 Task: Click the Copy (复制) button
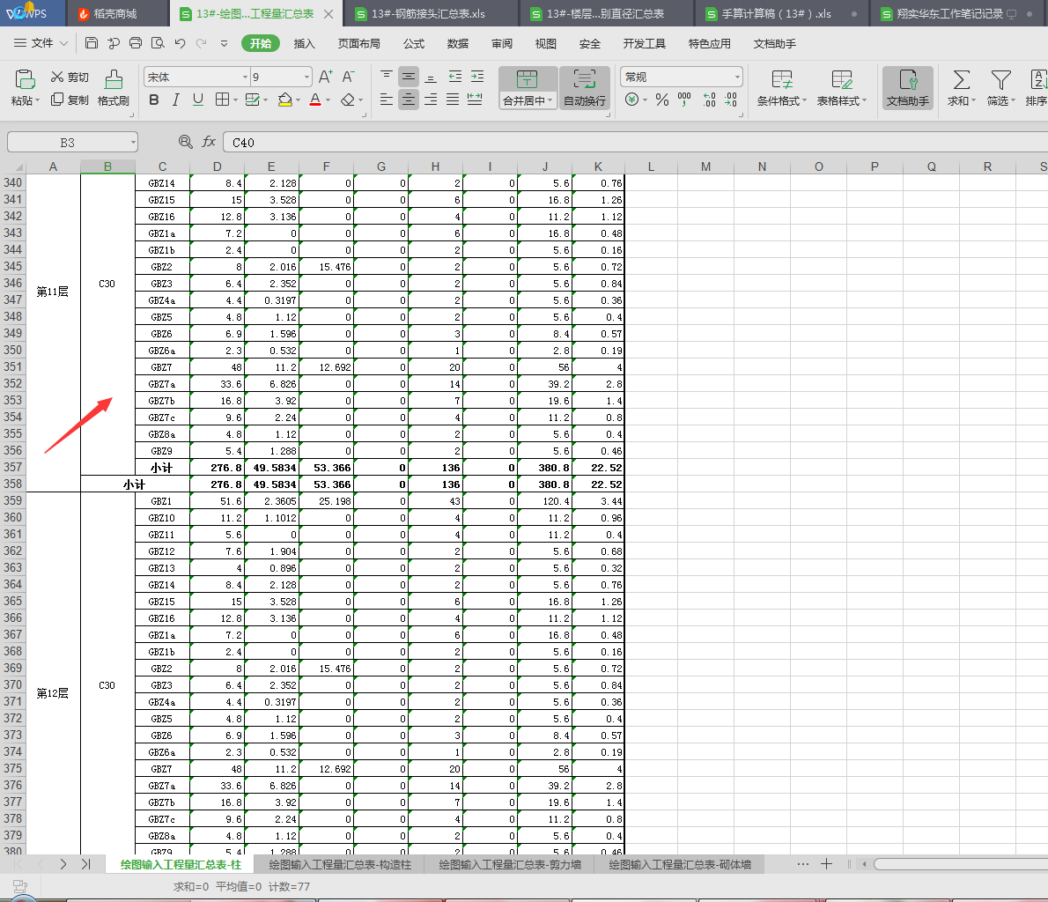[70, 100]
